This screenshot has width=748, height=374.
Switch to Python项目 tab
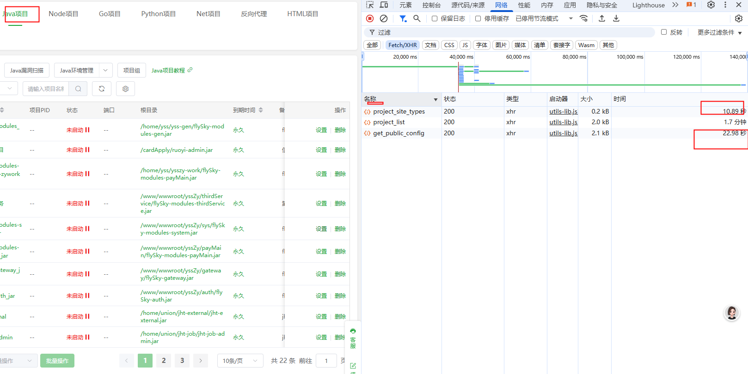(159, 14)
